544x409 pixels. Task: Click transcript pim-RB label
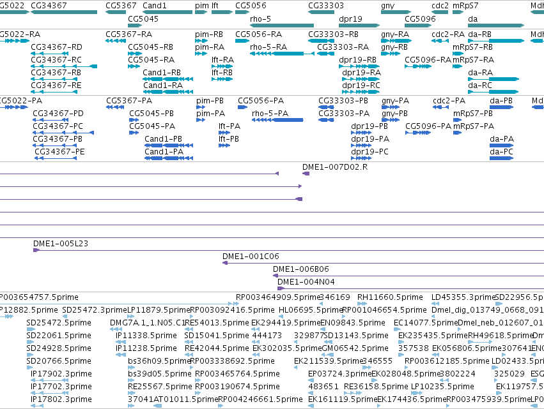click(x=209, y=34)
